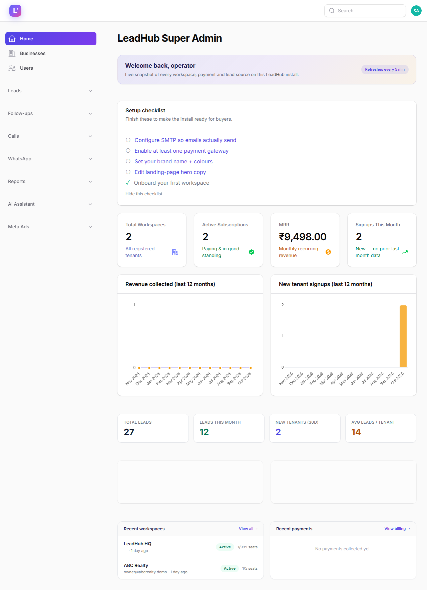Toggle the landing-page hero copy circle

point(128,172)
